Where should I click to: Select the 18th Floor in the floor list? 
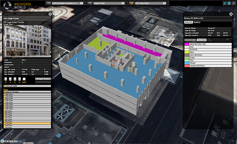[x=27, y=94]
